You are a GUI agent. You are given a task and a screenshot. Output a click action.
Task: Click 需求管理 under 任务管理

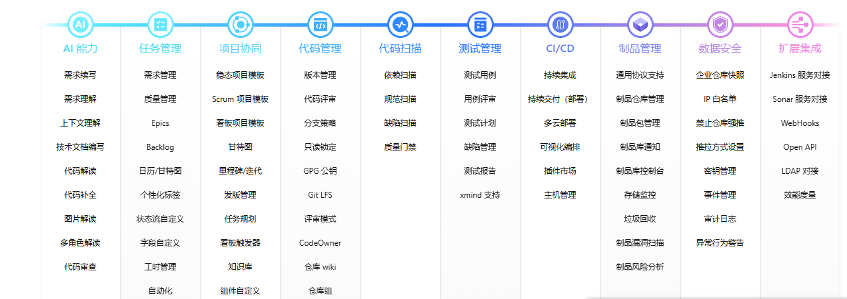click(x=160, y=75)
